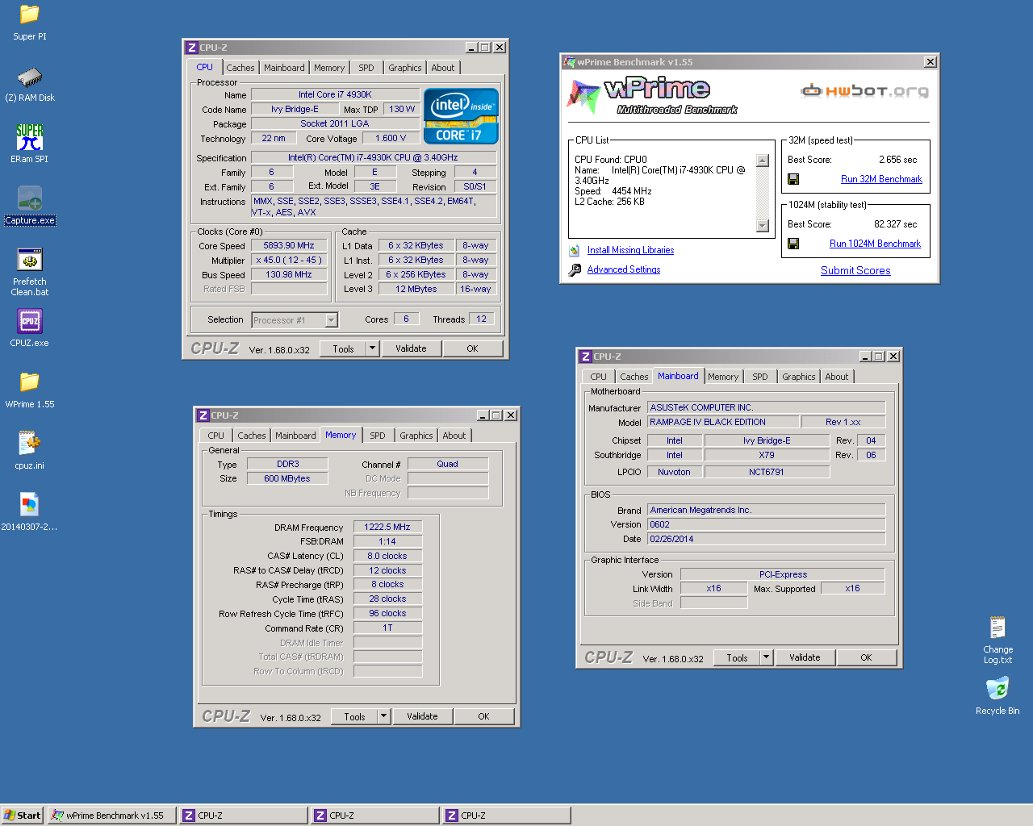Open Memory tab in CPU window
The width and height of the screenshot is (1033, 826).
pyautogui.click(x=329, y=68)
